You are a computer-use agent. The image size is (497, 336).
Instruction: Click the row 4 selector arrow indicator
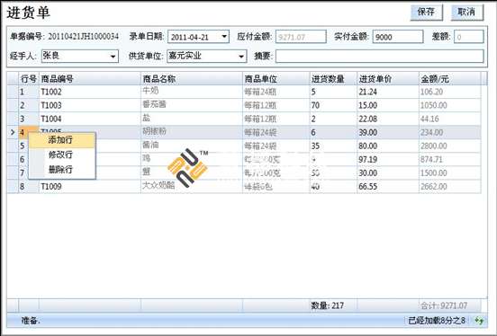tap(13, 132)
